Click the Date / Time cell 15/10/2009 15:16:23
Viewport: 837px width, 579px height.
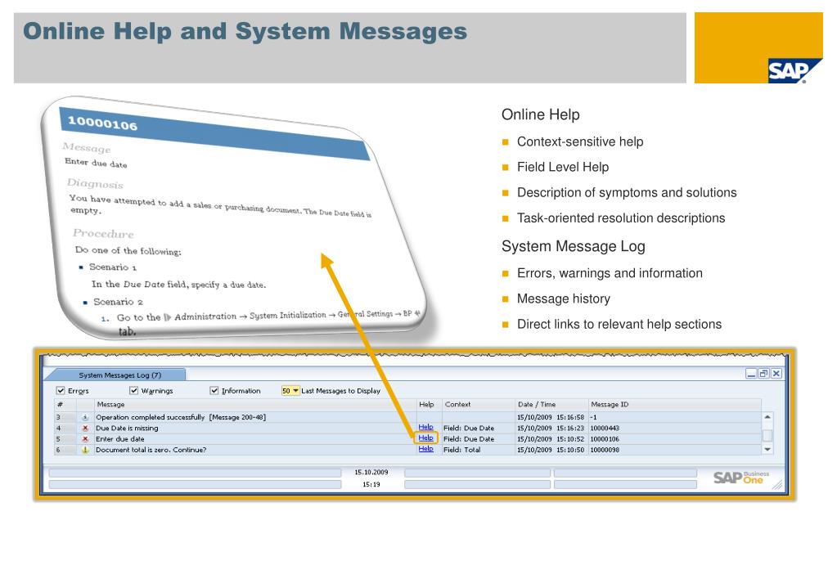551,428
